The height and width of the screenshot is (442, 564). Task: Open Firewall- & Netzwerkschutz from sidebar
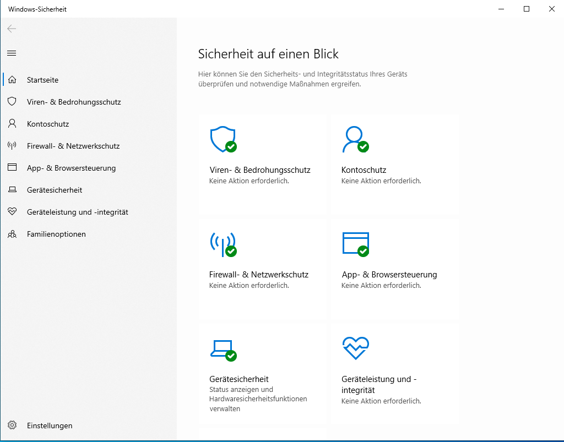pos(73,146)
